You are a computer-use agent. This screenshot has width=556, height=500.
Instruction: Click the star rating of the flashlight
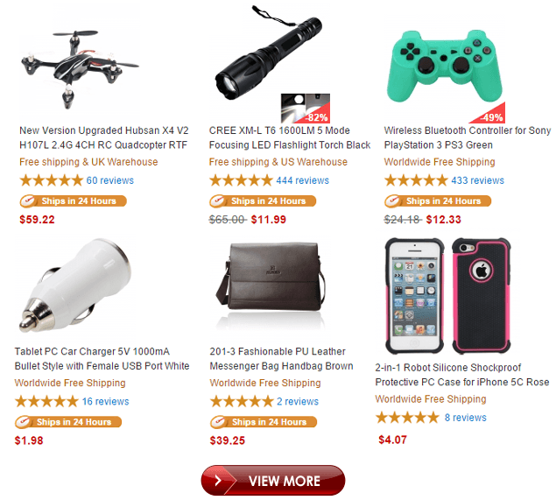pyautogui.click(x=241, y=180)
